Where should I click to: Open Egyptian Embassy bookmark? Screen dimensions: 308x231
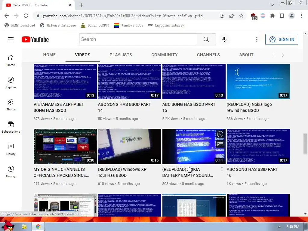tap(166, 25)
